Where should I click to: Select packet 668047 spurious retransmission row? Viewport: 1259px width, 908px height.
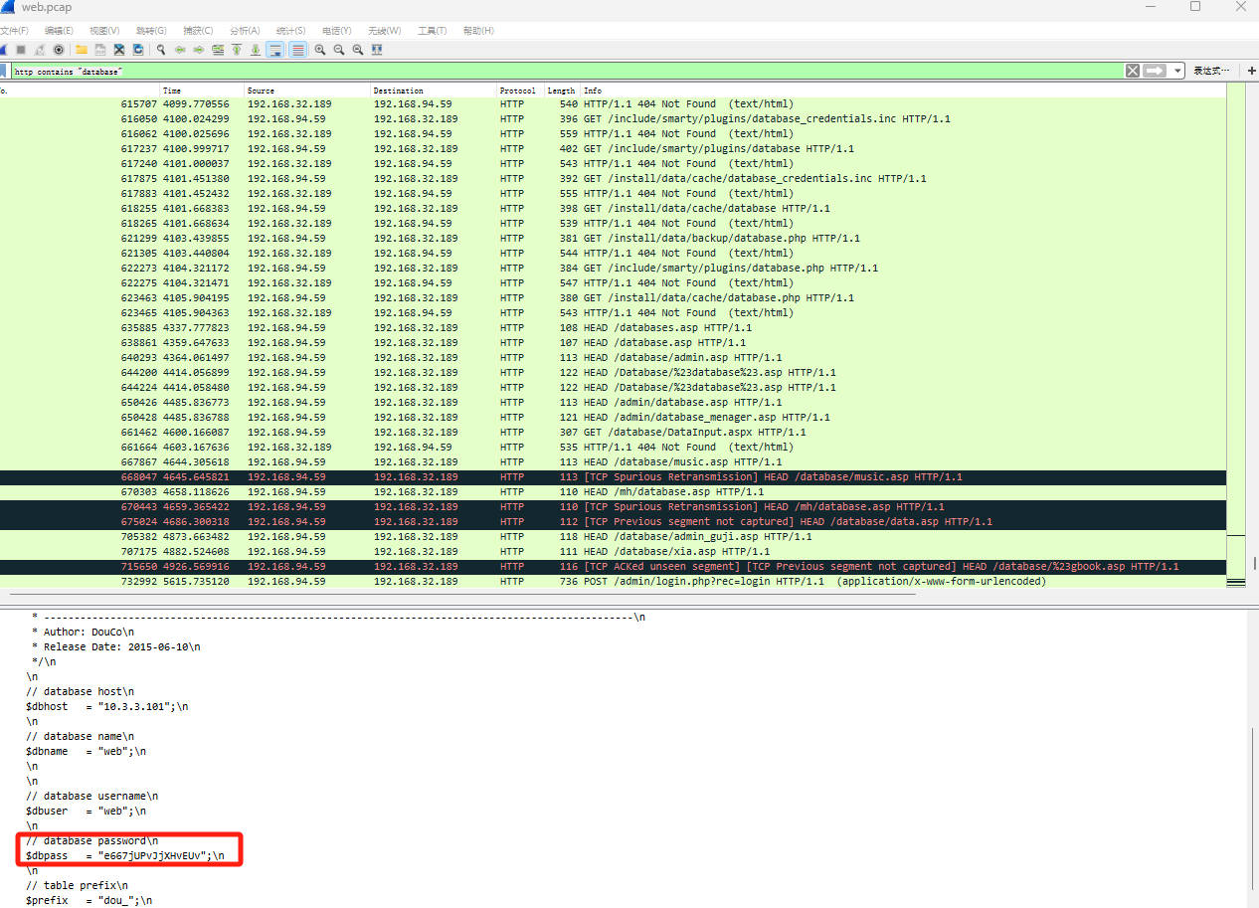pos(613,476)
